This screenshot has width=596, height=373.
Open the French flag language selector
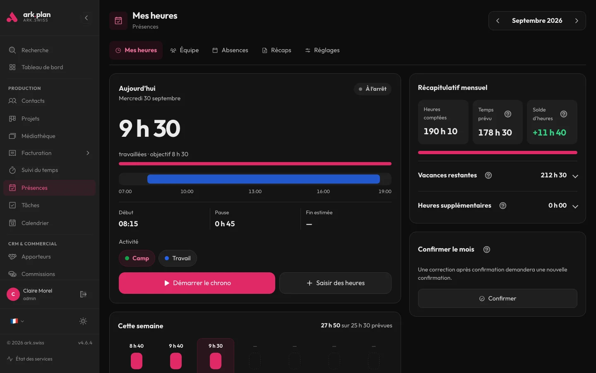point(17,321)
